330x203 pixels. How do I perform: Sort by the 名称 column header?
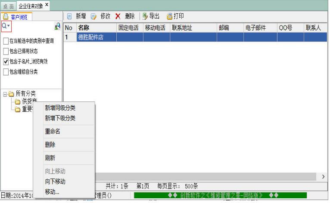(x=97, y=28)
